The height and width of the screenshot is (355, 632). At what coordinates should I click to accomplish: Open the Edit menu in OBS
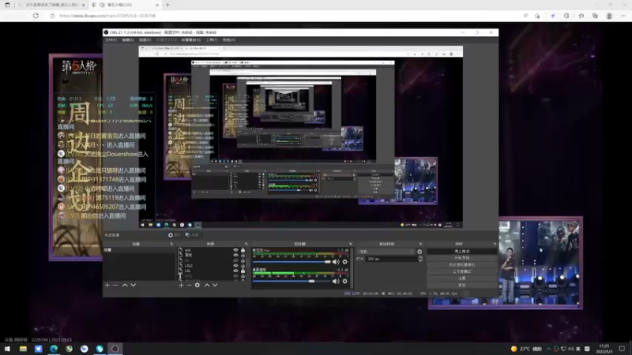[x=128, y=40]
